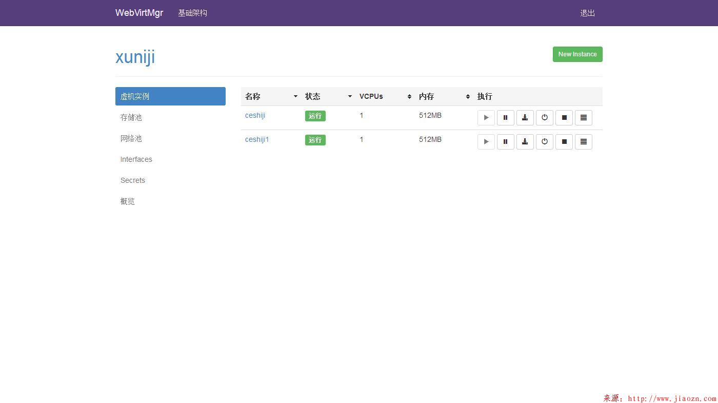Open the ceshiji instance link
This screenshot has height=403, width=718.
pos(255,115)
